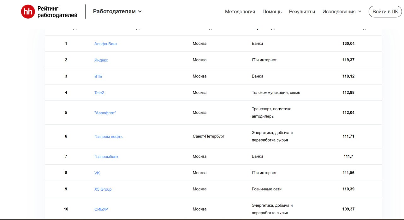Screen dimensions: 404x220
Task: Collapse the Работодателям chevron in the header
Action: [x=140, y=11]
